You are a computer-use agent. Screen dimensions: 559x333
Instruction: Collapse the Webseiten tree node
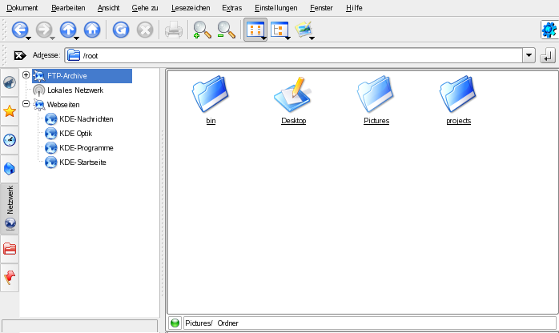[x=26, y=104]
